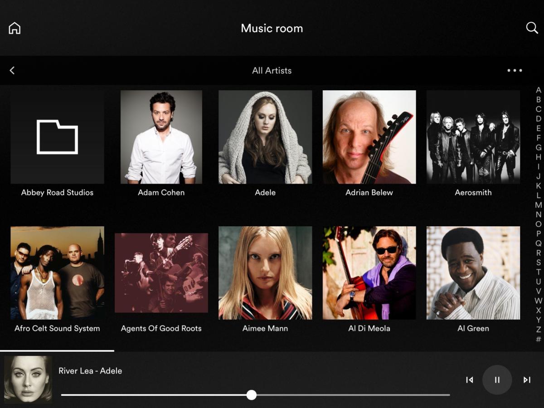Jump to letter W in index

click(x=539, y=301)
